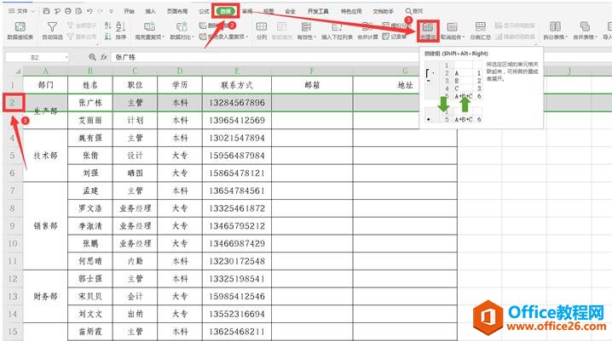The width and height of the screenshot is (612, 341).
Task: Click the header cell 联系方式
Action: pos(237,85)
